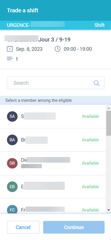Click the member list scrollbar thumb
Image resolution: width=111 pixels, height=240 pixels.
[108, 123]
